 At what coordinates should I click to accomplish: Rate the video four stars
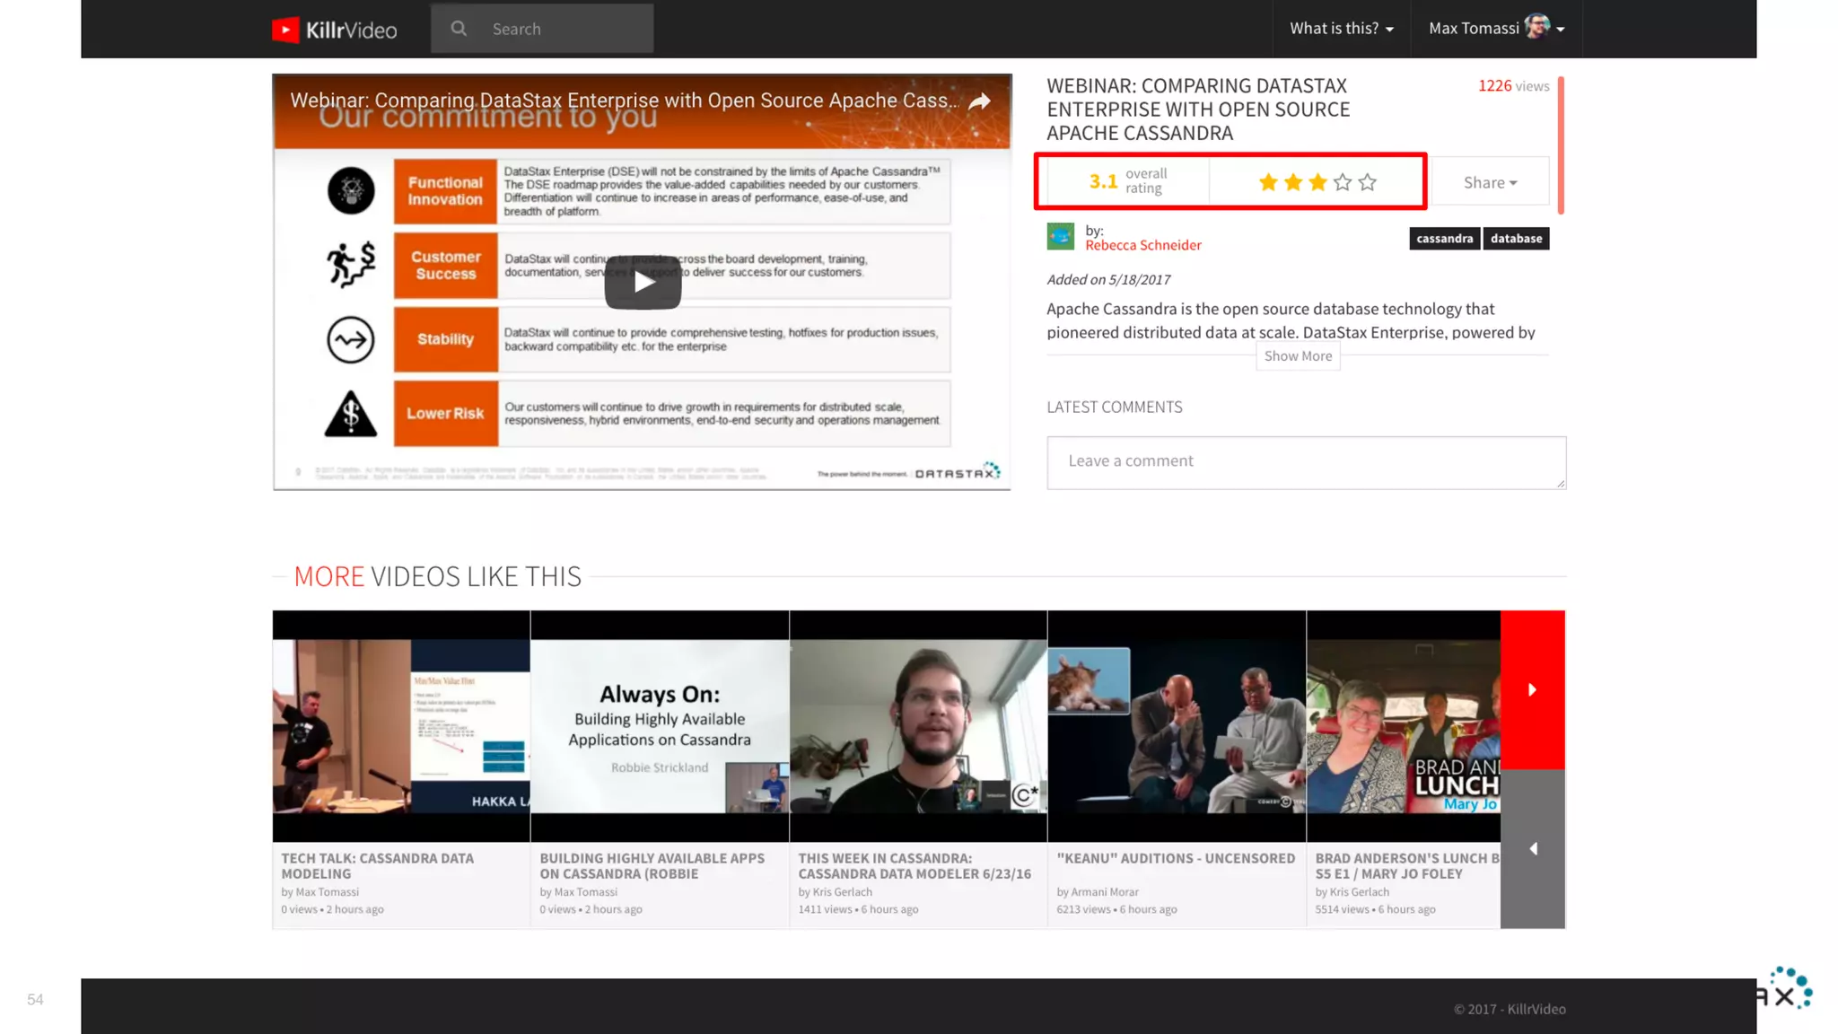point(1343,183)
